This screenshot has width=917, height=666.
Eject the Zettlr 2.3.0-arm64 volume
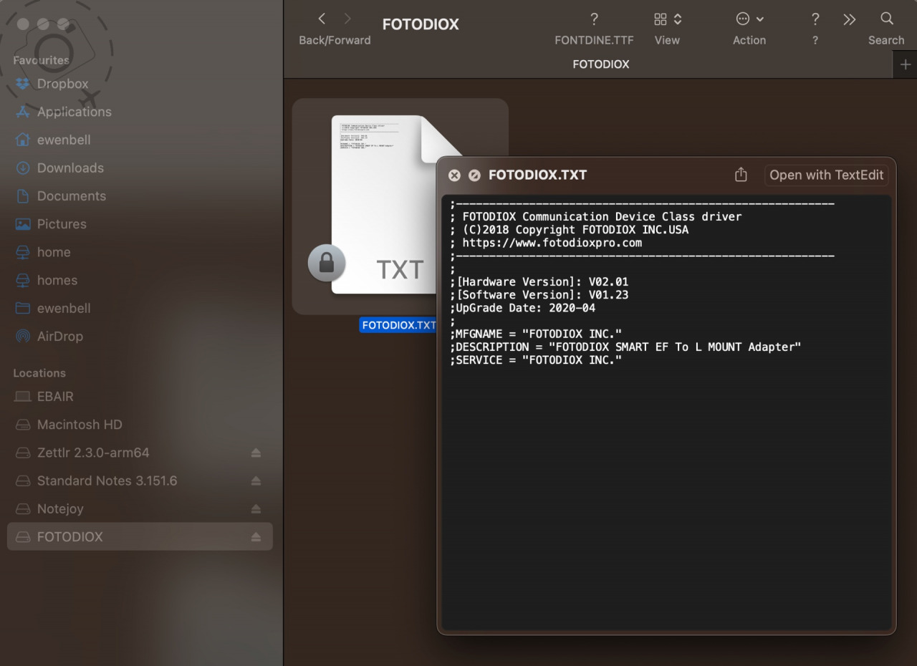256,453
